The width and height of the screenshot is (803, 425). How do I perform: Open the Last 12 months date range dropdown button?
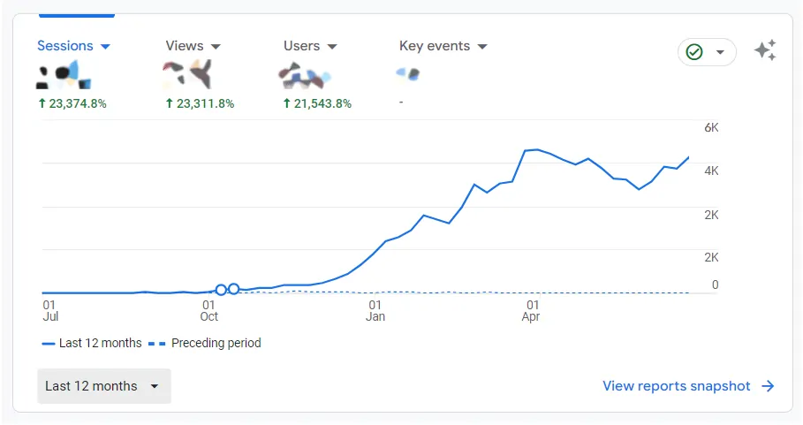(103, 386)
